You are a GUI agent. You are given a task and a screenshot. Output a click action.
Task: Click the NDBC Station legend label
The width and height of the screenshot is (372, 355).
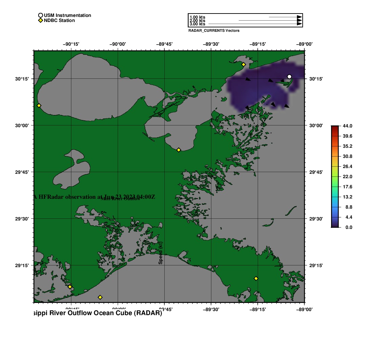click(x=59, y=21)
